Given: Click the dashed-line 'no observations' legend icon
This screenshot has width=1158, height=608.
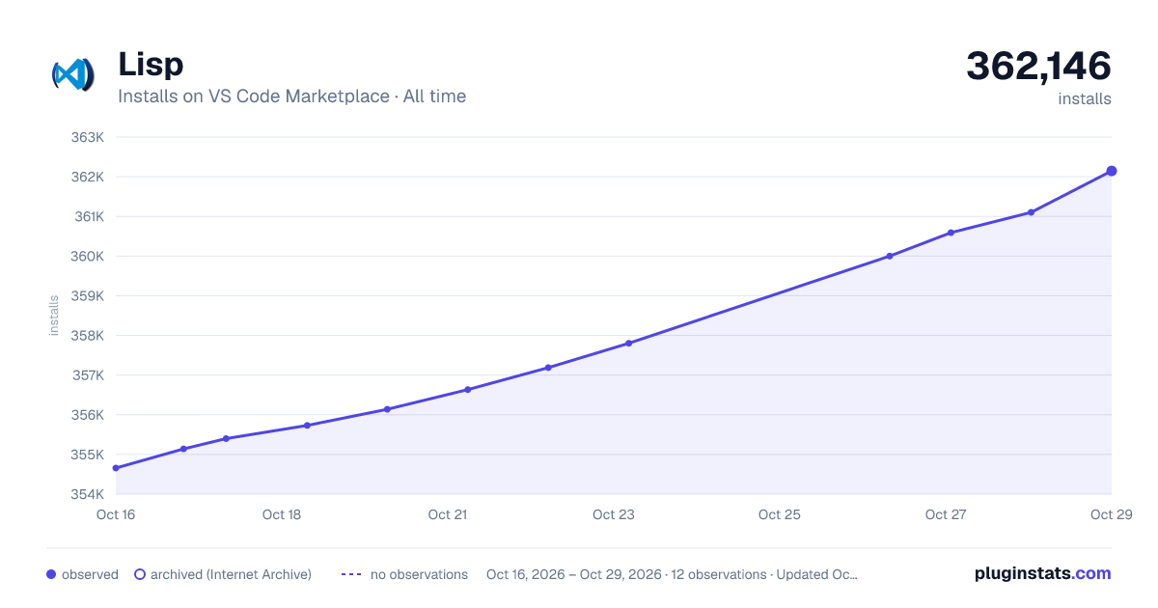Looking at the screenshot, I should point(351,574).
